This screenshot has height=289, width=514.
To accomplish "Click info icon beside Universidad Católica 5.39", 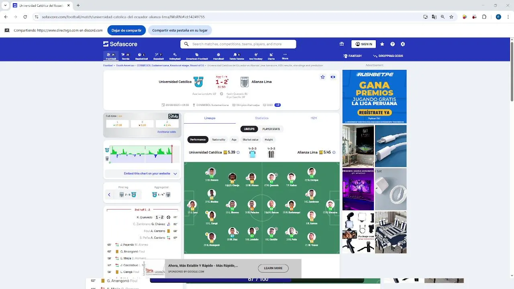I will [x=238, y=153].
